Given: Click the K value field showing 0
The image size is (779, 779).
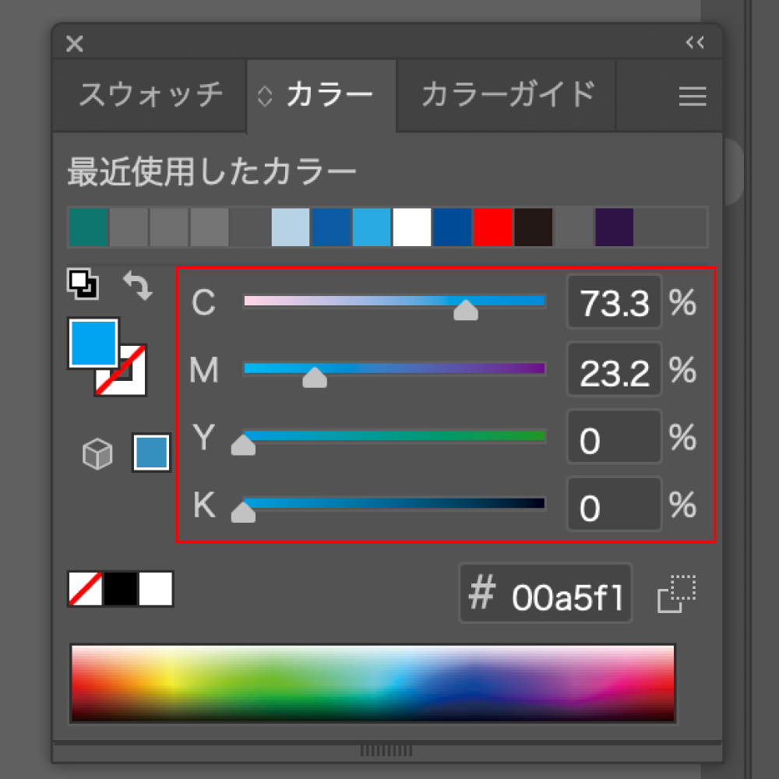Looking at the screenshot, I should [x=614, y=505].
